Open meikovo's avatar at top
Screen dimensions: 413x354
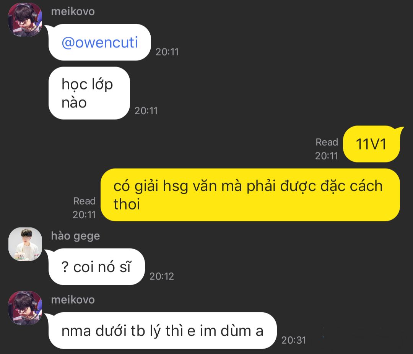[x=25, y=19]
